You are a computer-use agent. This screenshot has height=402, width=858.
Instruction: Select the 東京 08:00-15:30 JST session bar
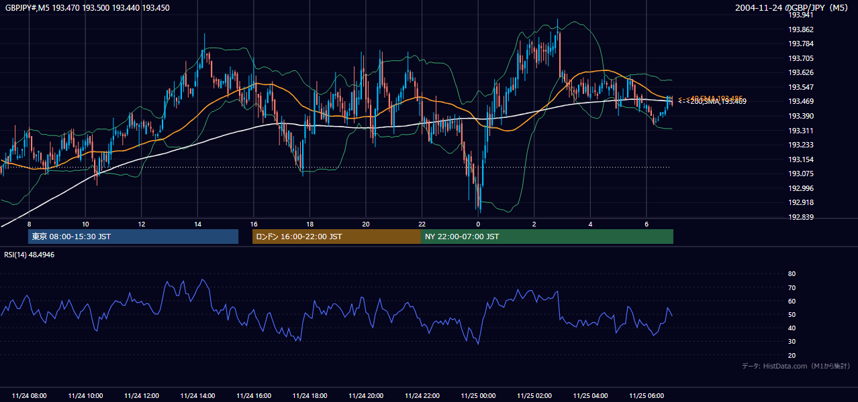[133, 237]
